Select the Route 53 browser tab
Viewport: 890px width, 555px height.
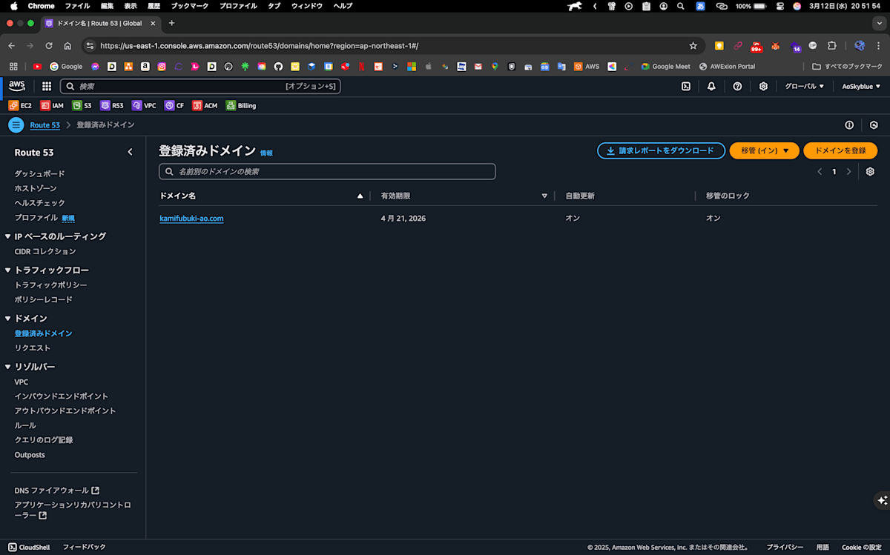(x=99, y=23)
